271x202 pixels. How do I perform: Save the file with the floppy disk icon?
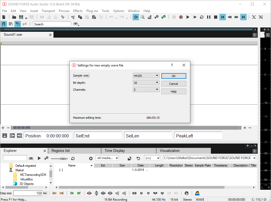click(x=21, y=17)
